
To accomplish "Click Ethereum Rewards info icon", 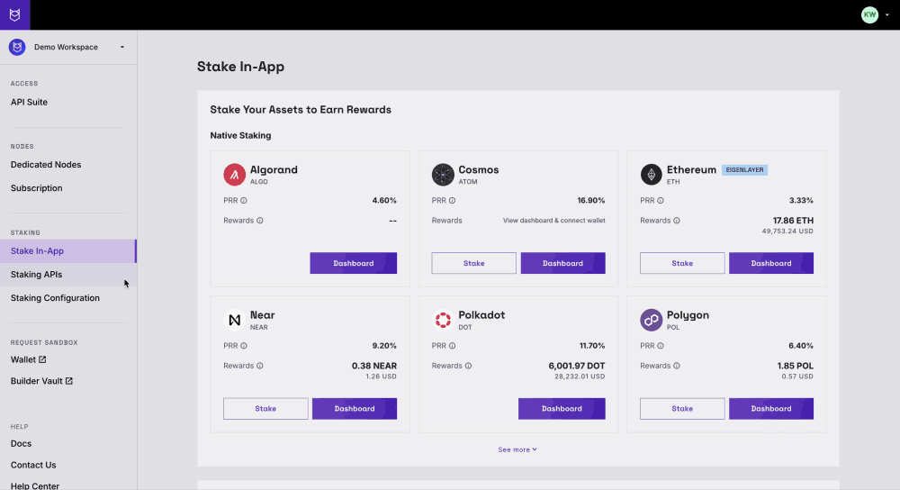I will tap(677, 221).
